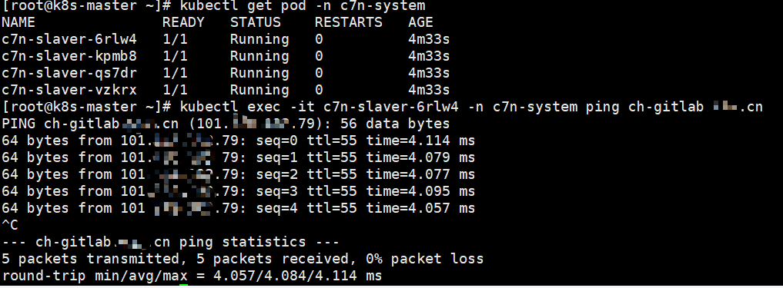Click pod name c7n-slaver-kpmb8
Image resolution: width=783 pixels, height=288 pixels.
tap(69, 56)
